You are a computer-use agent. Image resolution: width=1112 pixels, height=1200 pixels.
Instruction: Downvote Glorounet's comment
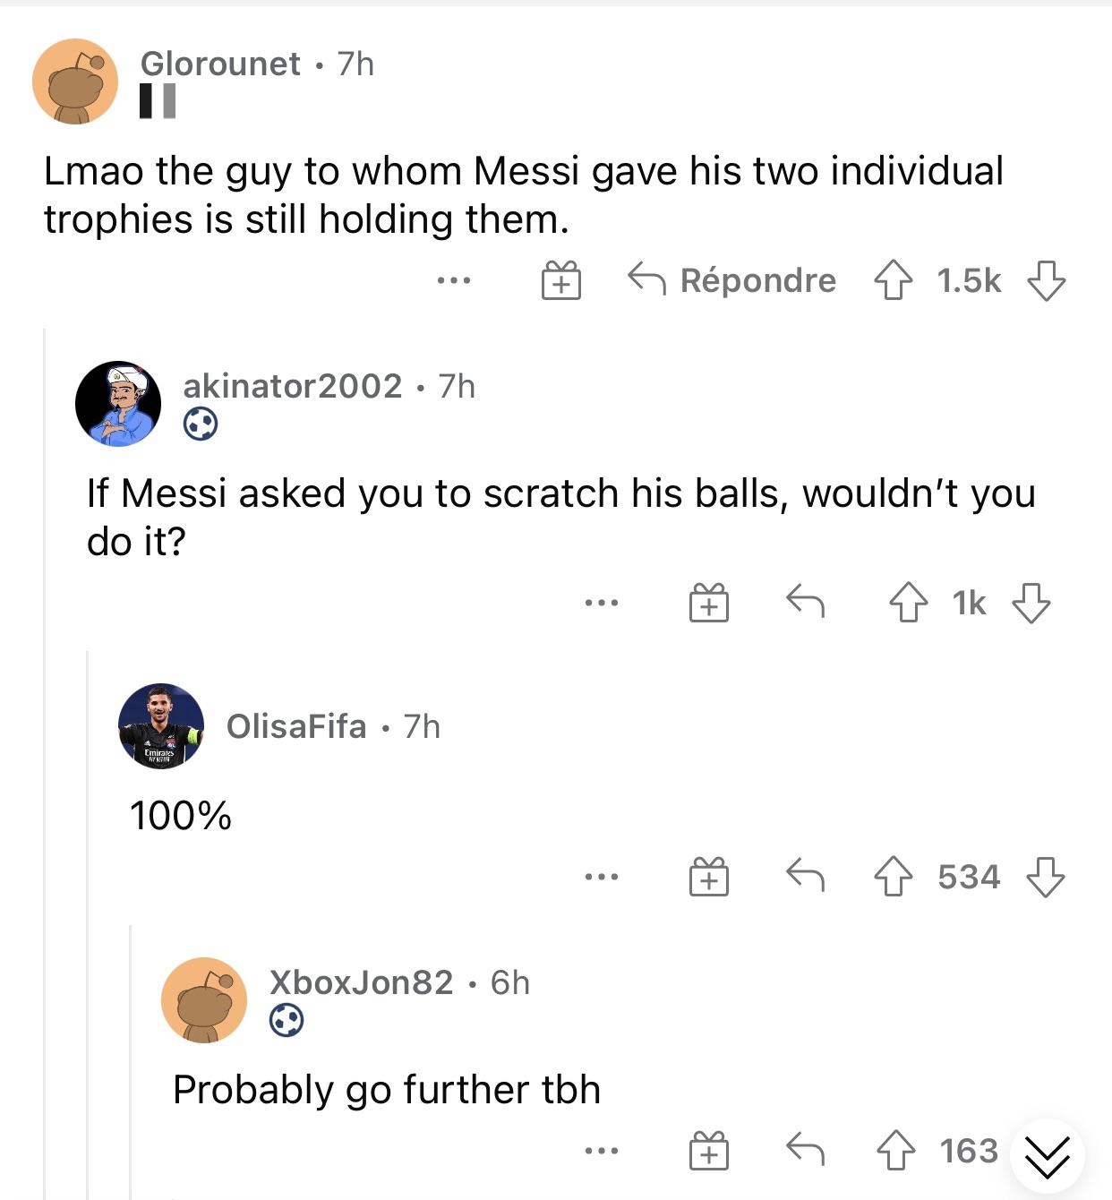(x=1046, y=280)
